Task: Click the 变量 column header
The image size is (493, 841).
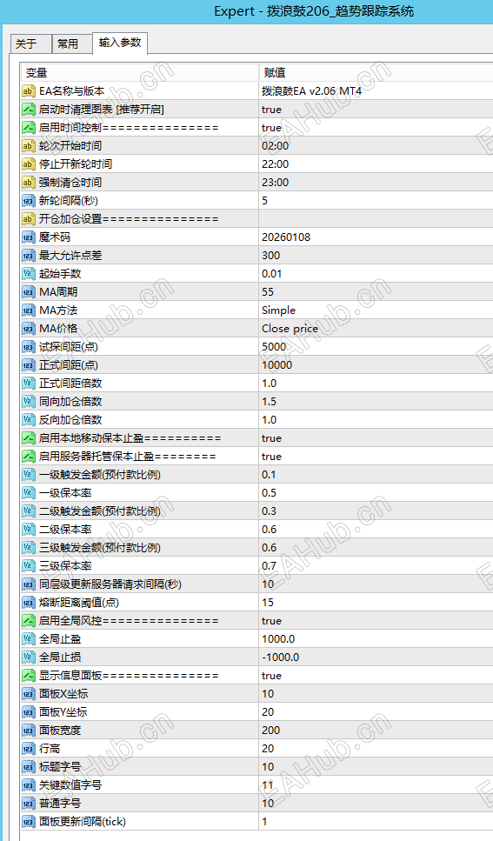Action: [139, 72]
